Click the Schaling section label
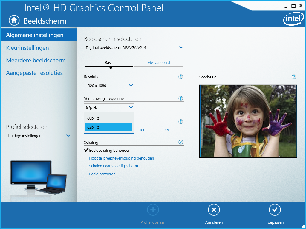The image size is (306, 229). 91,142
